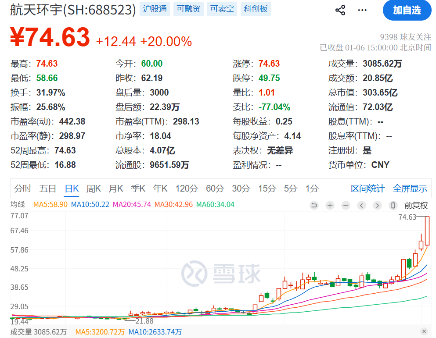Open 区间统计 range statistics
The height and width of the screenshot is (338, 436).
click(368, 189)
